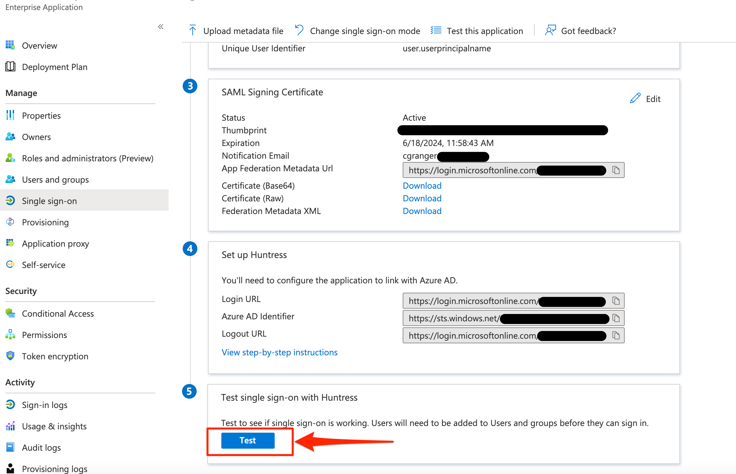Click the App Federation Metadata Url field
The width and height of the screenshot is (736, 474).
pos(513,170)
